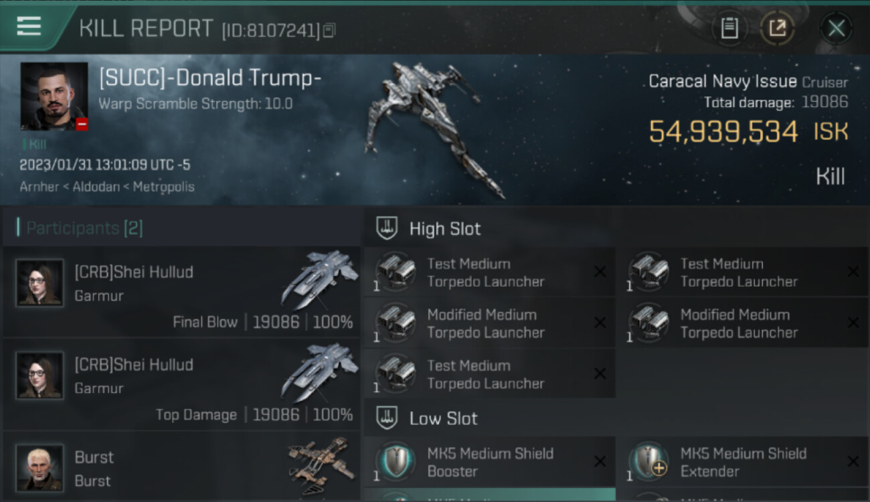Click the Final Blow Shei Hullud portrait
This screenshot has width=870, height=502.
pyautogui.click(x=40, y=283)
